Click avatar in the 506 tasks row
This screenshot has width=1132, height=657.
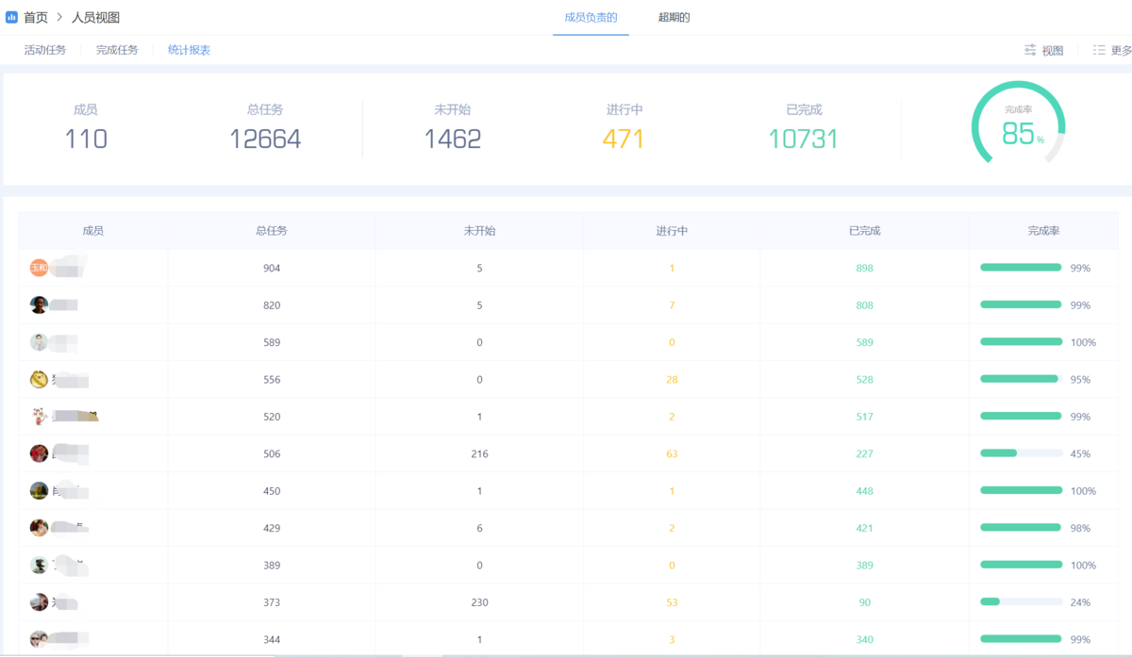tap(39, 453)
